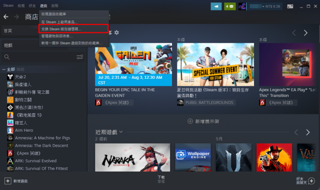This screenshot has width=320, height=190.
Task: Open the 說明 menu
Action: click(54, 5)
